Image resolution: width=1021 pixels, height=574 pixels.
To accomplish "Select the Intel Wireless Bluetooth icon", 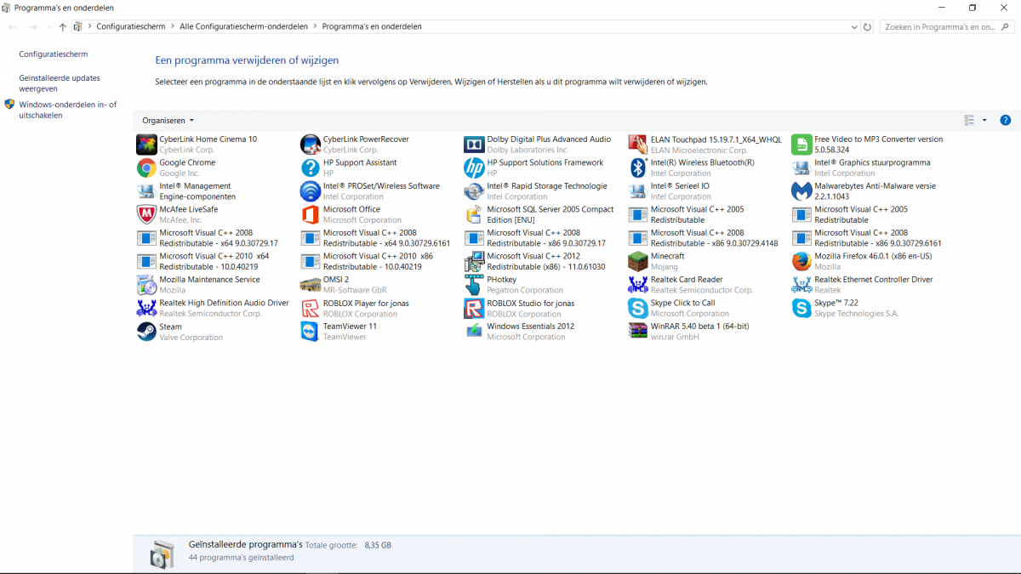I will [x=638, y=168].
